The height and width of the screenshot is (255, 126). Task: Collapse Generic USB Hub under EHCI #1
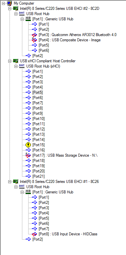click(22, 192)
